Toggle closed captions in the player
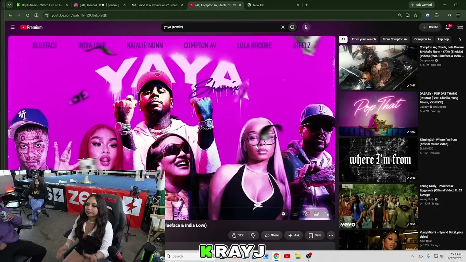Screen dimensions: 466x262 click(x=295, y=214)
